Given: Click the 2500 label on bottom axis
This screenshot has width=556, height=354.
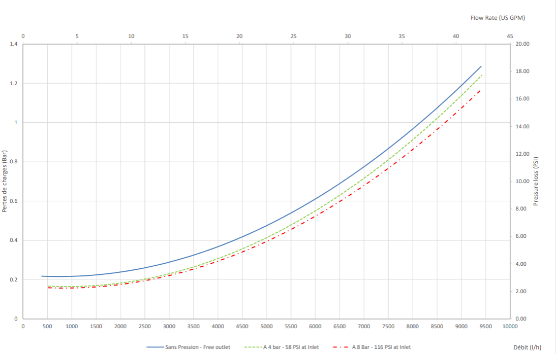Looking at the screenshot, I should point(145,327).
